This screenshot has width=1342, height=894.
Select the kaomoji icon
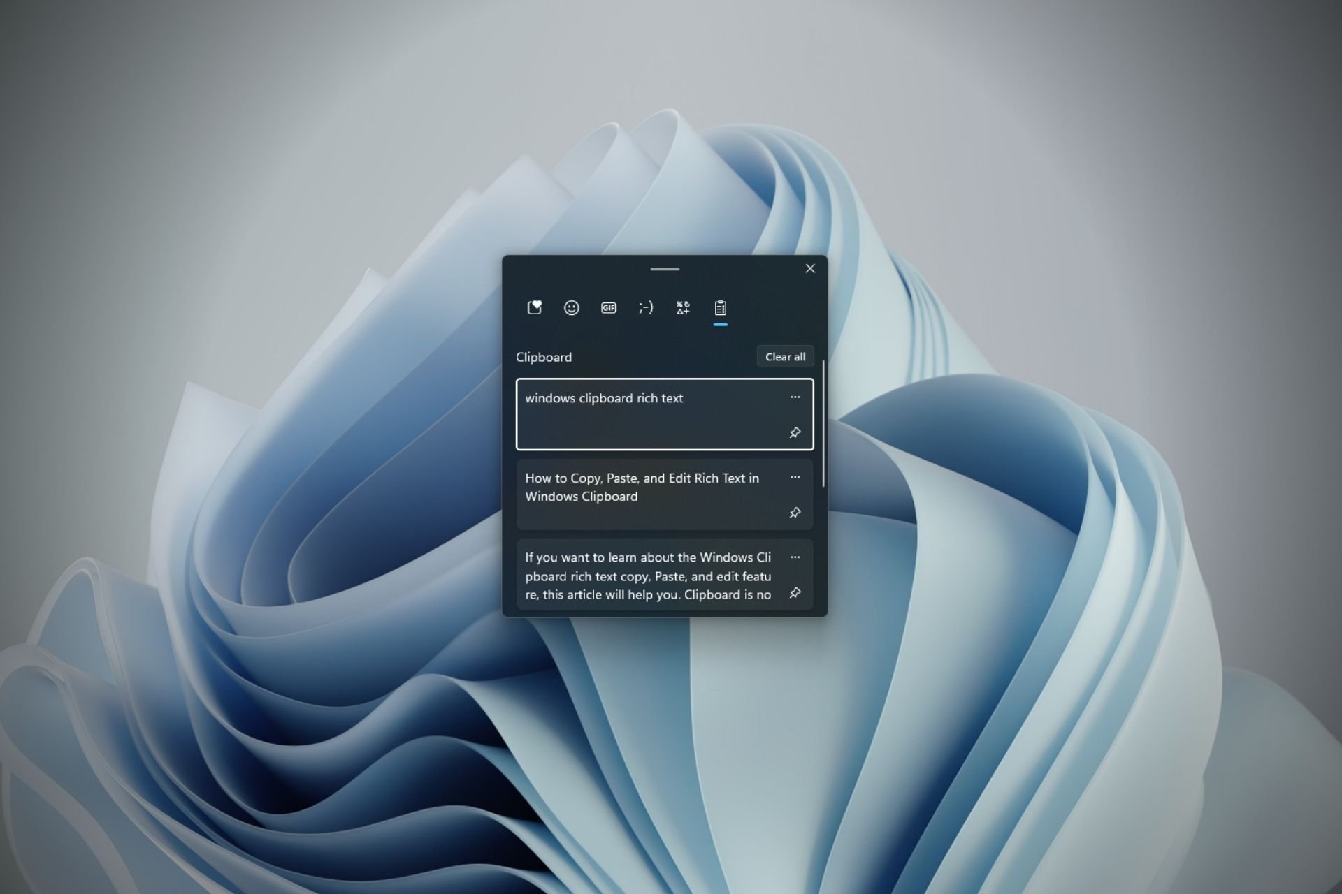tap(645, 307)
